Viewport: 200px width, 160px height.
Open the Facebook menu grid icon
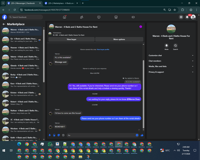(x=181, y=17)
